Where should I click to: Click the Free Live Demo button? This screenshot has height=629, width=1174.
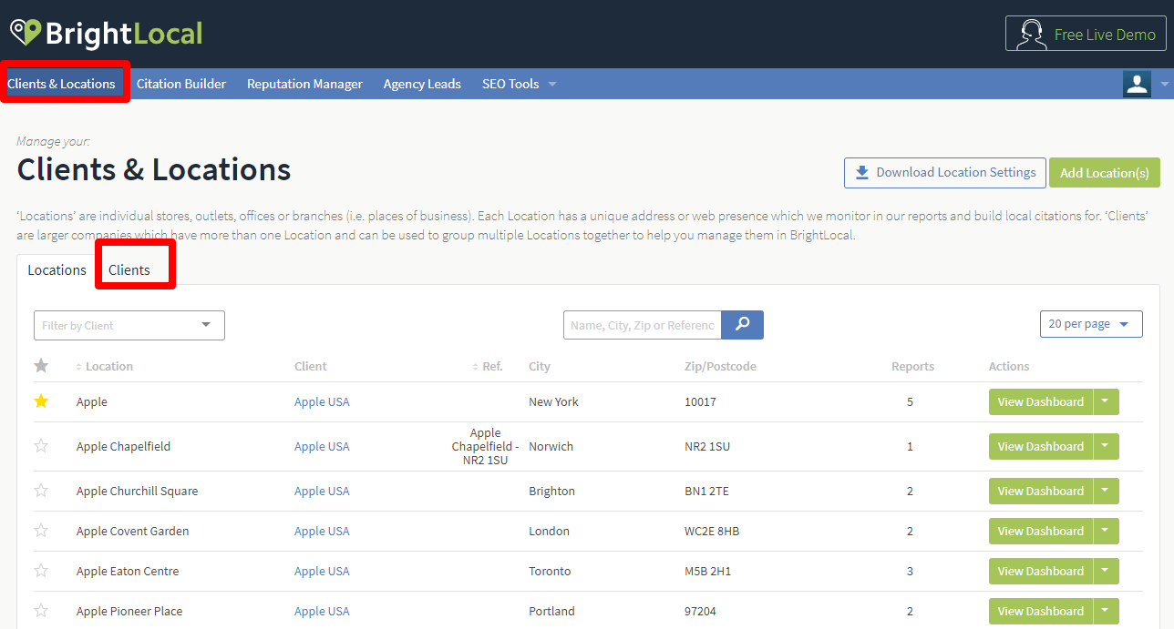(x=1086, y=35)
